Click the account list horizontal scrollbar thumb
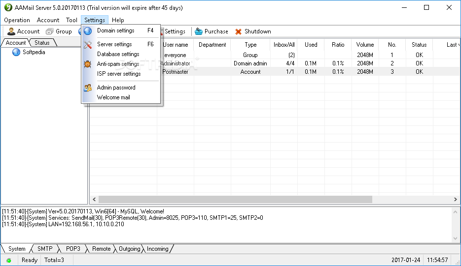This screenshot has height=266, width=461. click(235, 200)
